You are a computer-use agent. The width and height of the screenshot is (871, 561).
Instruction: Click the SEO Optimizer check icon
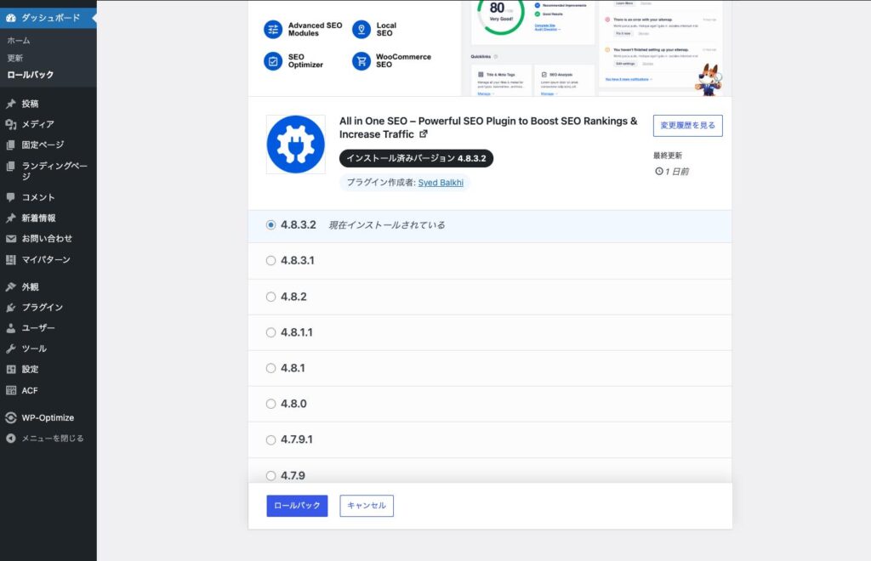click(273, 61)
